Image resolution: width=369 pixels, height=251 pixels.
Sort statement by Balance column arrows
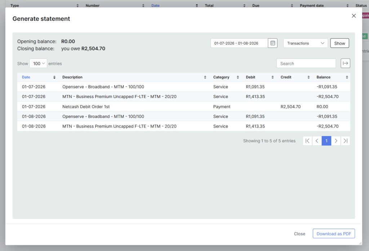(x=347, y=77)
